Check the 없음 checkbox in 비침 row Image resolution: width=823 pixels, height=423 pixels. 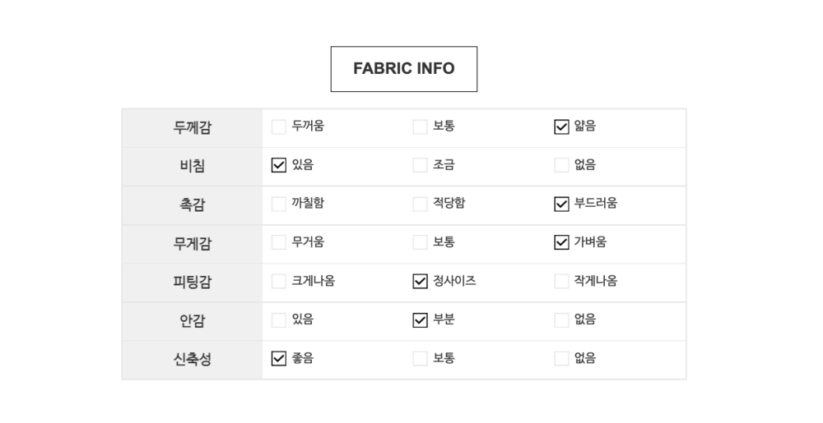(x=561, y=165)
